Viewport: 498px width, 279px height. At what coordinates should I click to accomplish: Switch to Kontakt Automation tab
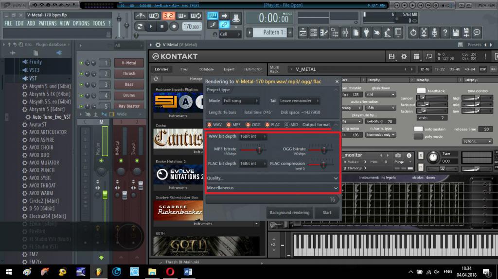(253, 69)
